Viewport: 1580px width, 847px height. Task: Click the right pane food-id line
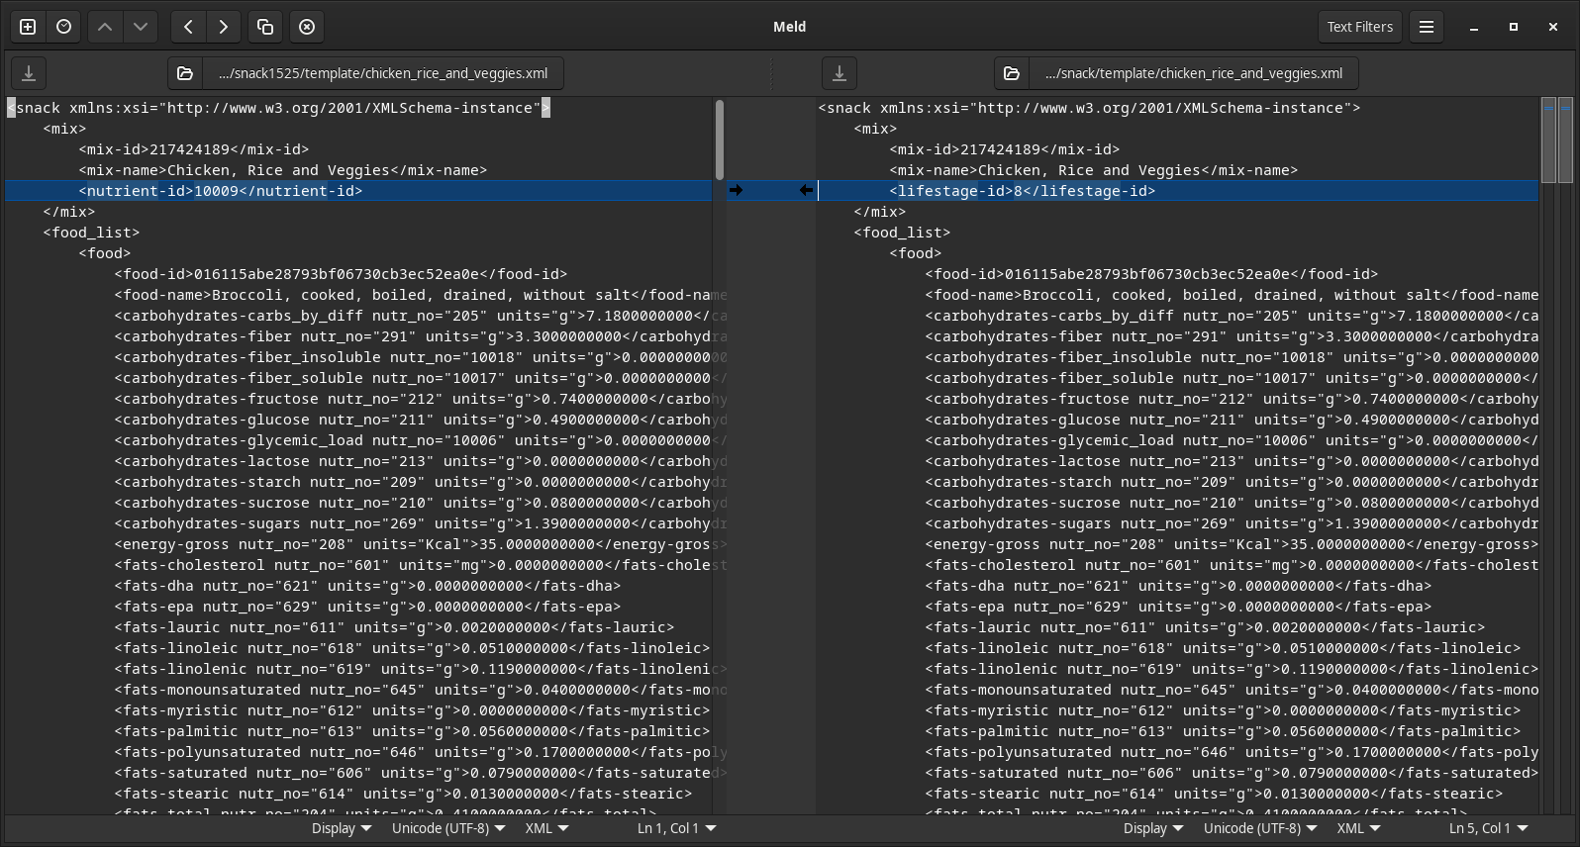coord(1150,274)
